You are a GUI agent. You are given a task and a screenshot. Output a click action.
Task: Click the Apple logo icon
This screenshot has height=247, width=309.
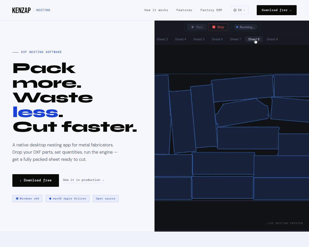(x=50, y=199)
